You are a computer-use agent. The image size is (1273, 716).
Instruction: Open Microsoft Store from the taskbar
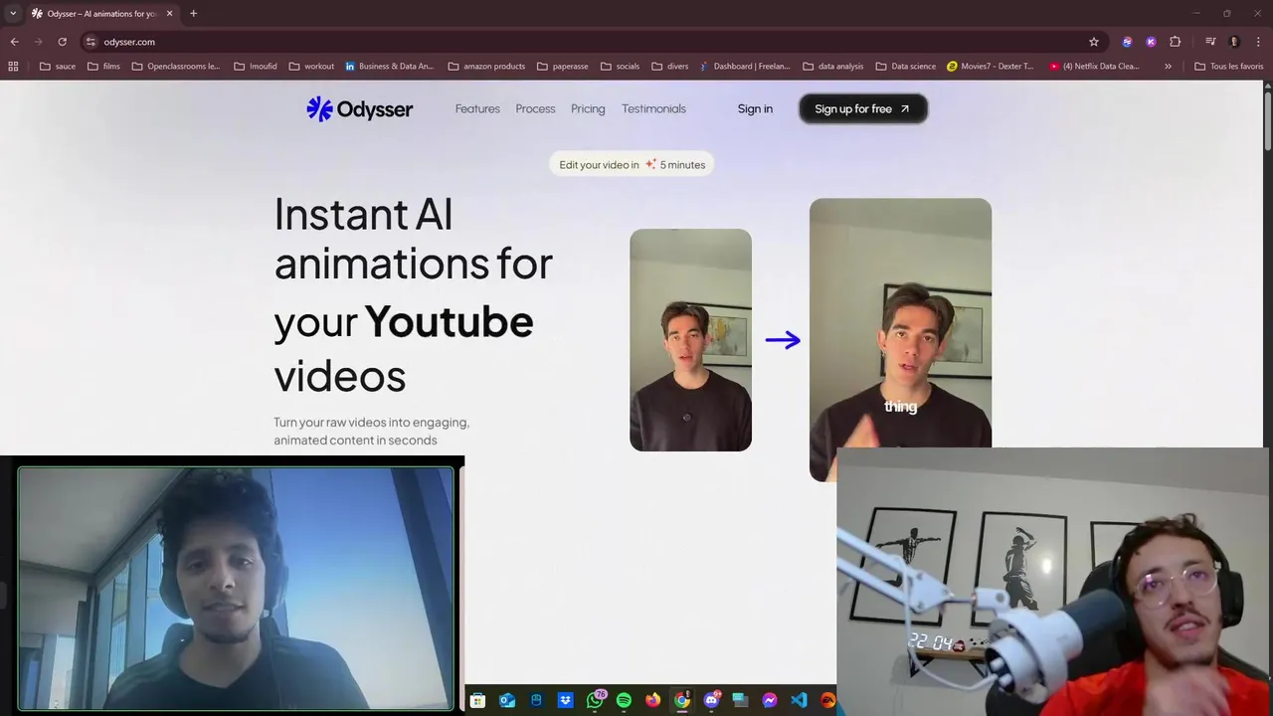(x=477, y=700)
